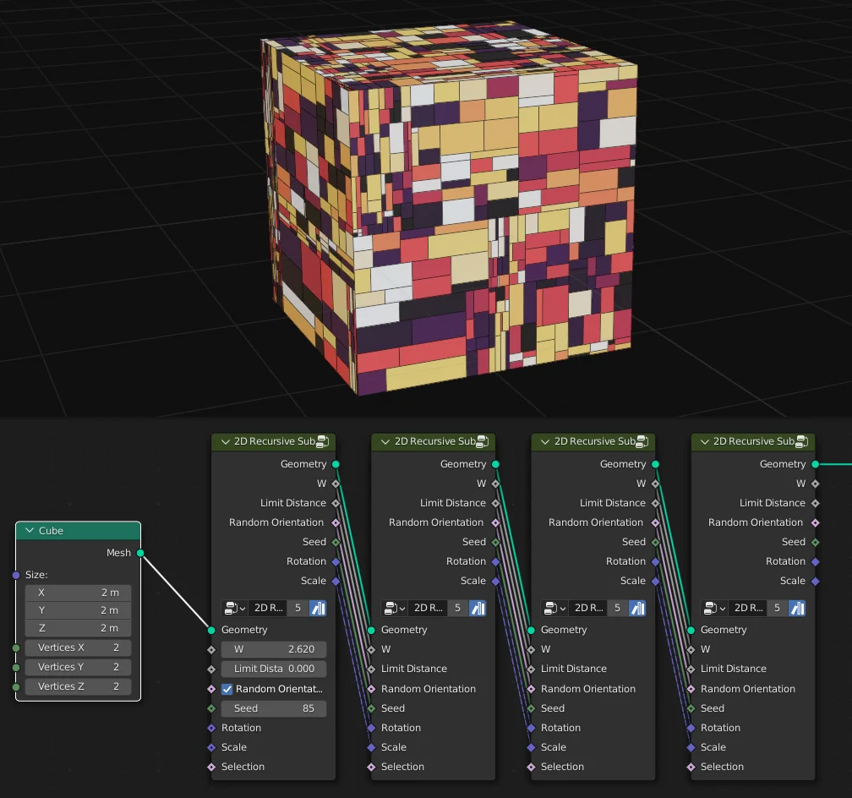852x798 pixels.
Task: Click the node tree icon in third node's header
Action: click(x=642, y=440)
